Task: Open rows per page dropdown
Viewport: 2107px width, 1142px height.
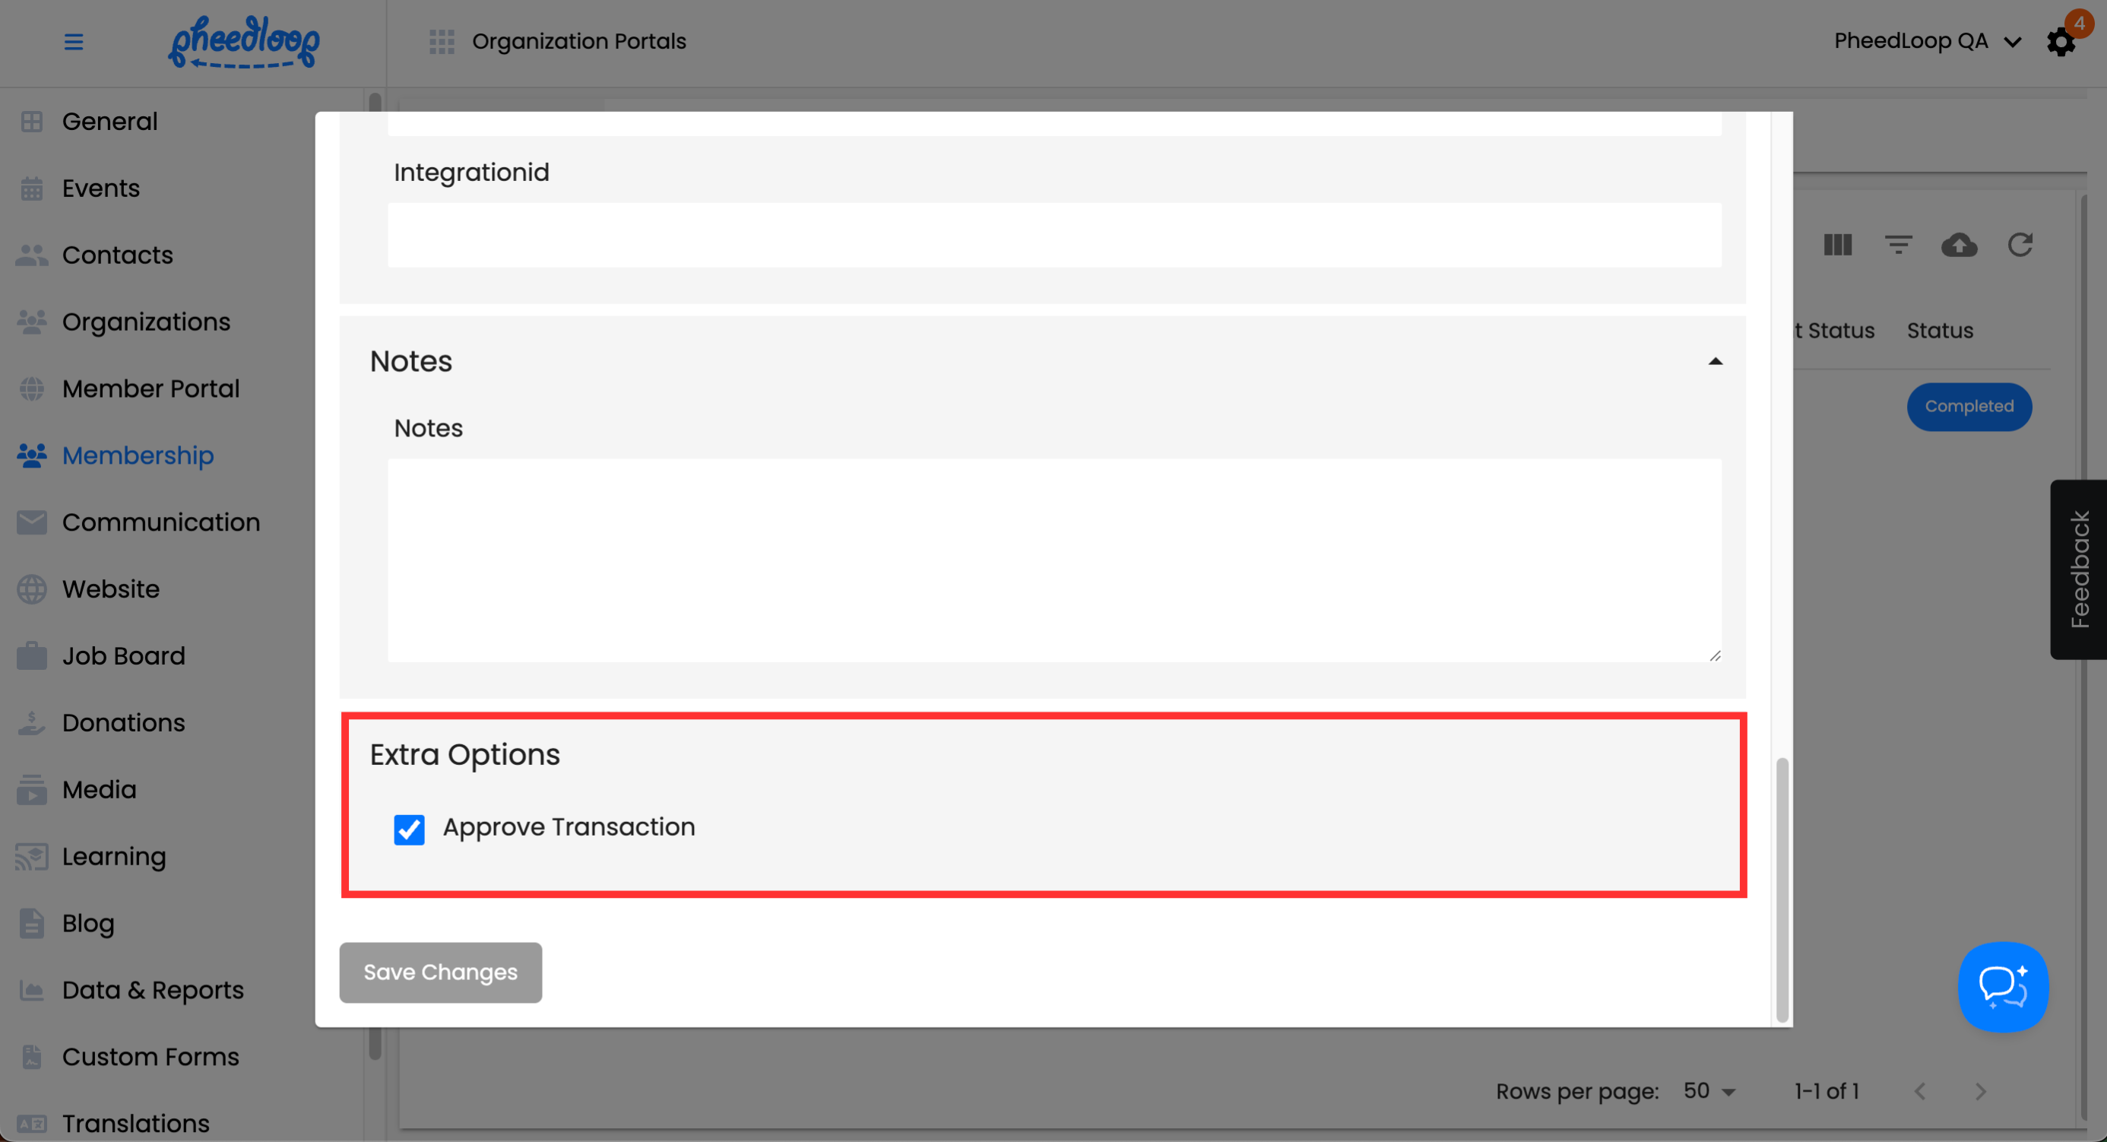Action: 1709,1090
